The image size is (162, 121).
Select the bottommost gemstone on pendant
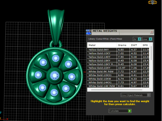54,93
